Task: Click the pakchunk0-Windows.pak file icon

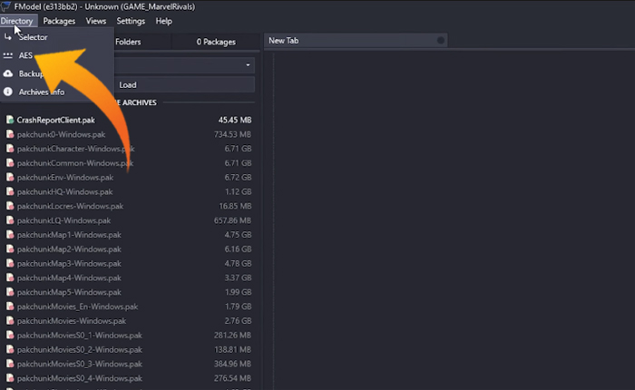Action: click(x=9, y=134)
